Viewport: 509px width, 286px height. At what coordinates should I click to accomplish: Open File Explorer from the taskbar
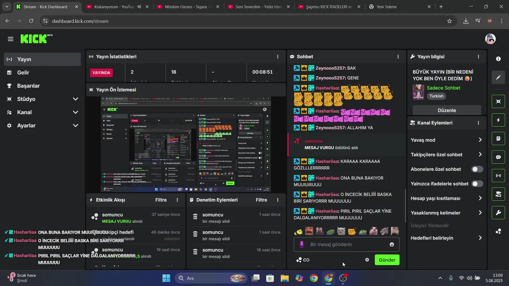click(285, 278)
